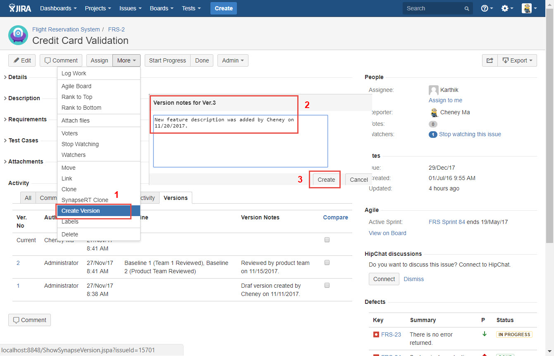The height and width of the screenshot is (356, 554).
Task: Open the settings gear menu
Action: coord(507,8)
